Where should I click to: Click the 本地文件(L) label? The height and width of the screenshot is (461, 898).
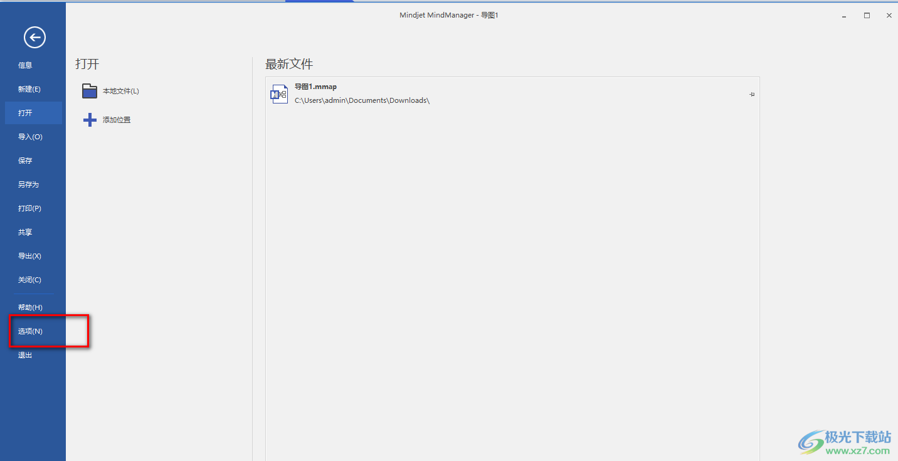pos(121,91)
